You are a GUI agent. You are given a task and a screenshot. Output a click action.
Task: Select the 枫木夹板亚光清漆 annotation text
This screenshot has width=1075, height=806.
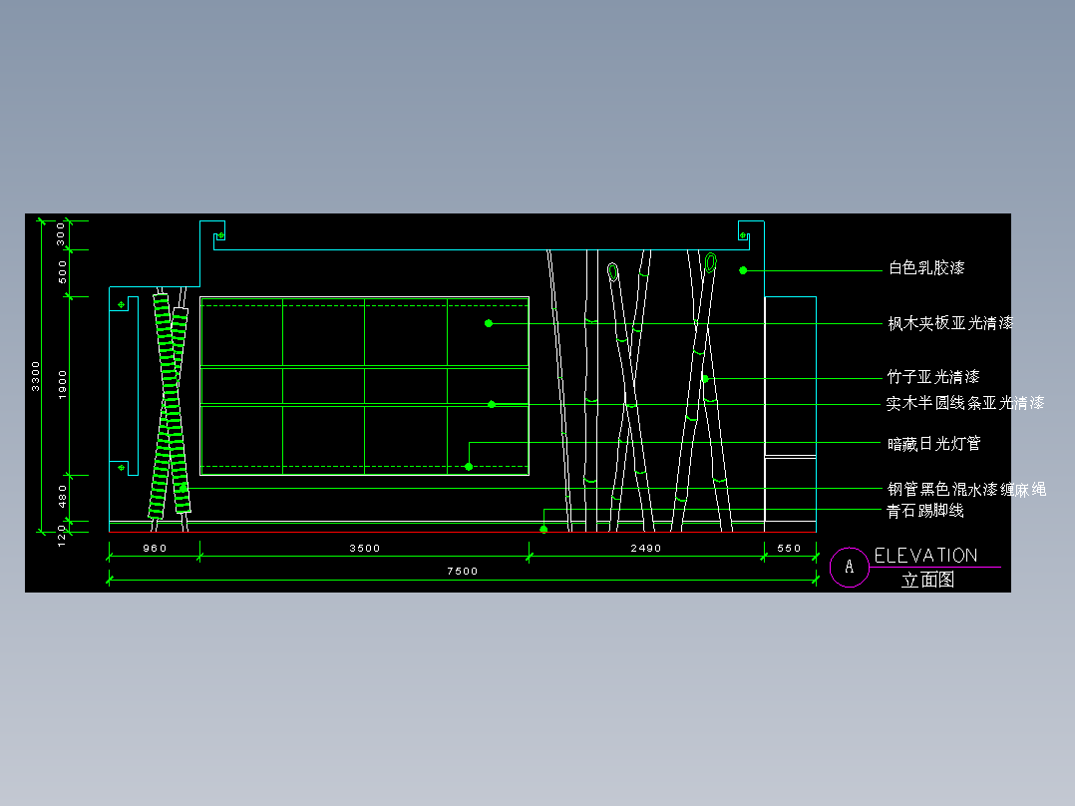pyautogui.click(x=950, y=323)
